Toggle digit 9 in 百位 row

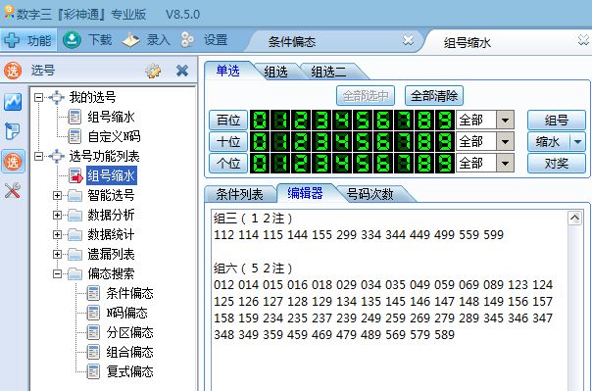coord(444,121)
